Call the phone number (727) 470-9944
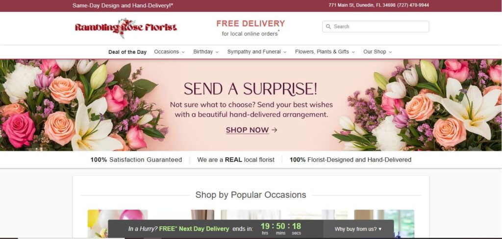 pos(413,5)
